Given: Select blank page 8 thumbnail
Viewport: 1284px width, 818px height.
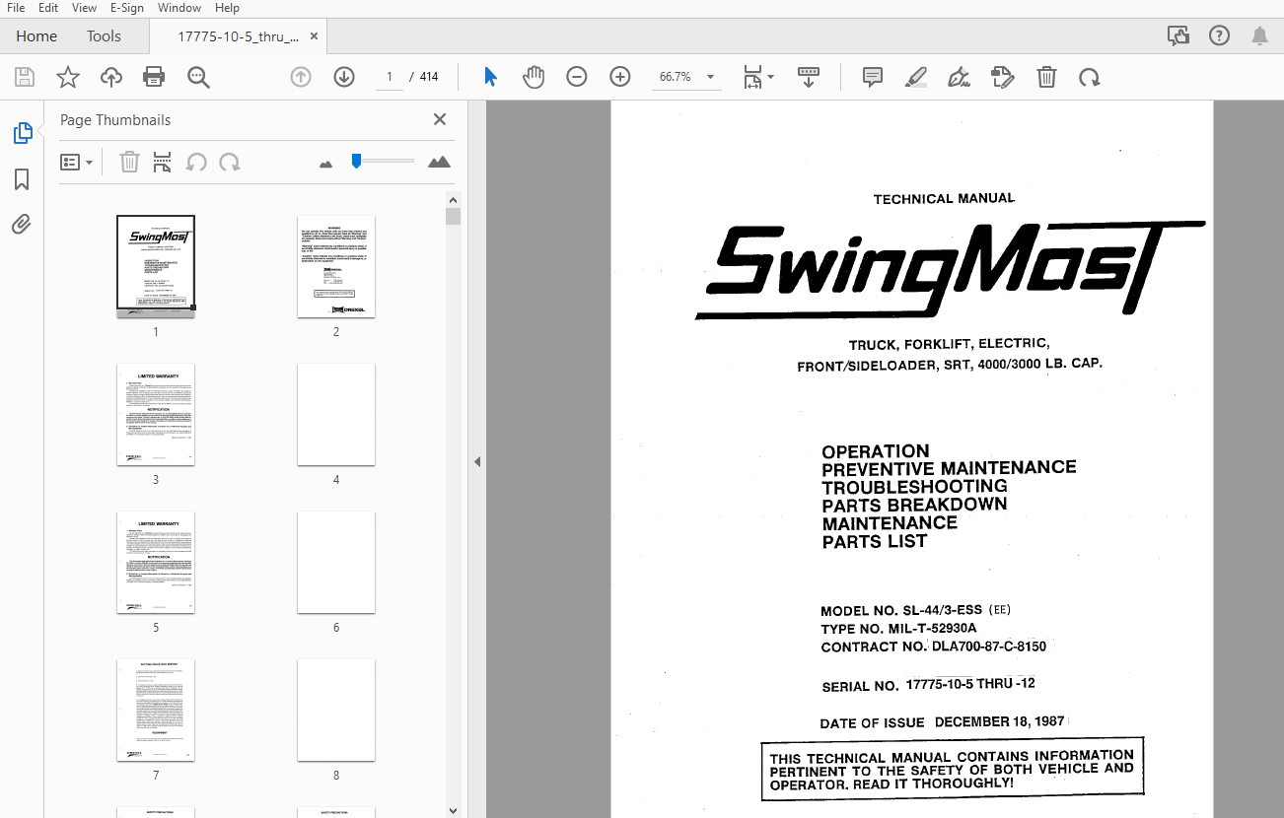Looking at the screenshot, I should coord(336,710).
